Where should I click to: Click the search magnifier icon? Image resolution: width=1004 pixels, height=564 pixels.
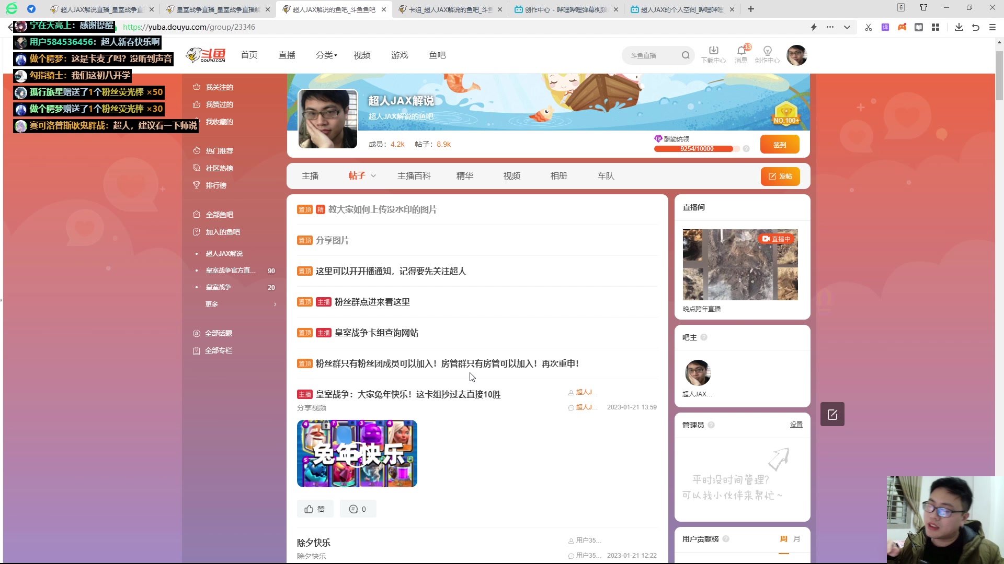[686, 55]
